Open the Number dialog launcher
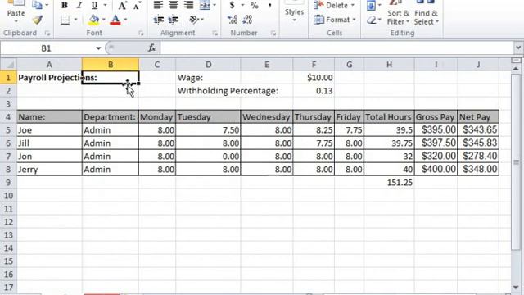 coord(273,33)
